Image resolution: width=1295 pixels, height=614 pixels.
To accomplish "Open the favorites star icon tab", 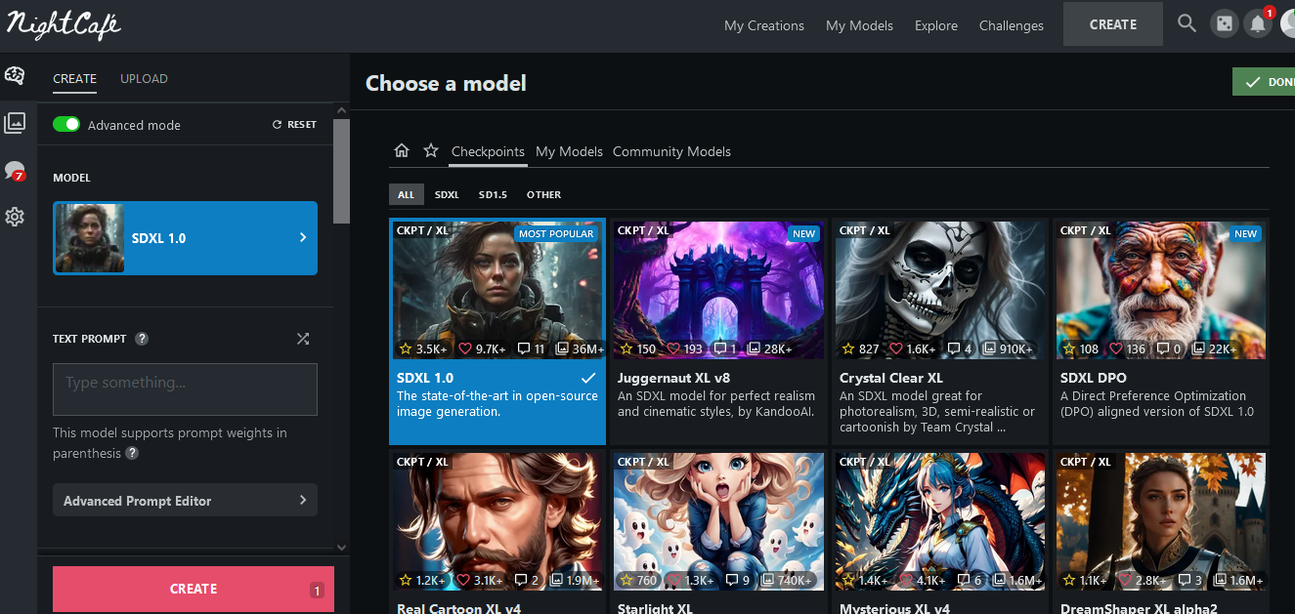I will (x=431, y=150).
